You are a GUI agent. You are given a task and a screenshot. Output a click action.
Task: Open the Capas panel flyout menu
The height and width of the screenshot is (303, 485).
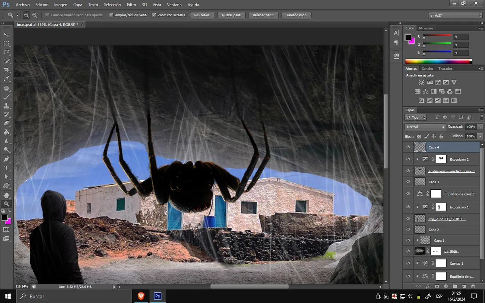(481, 110)
